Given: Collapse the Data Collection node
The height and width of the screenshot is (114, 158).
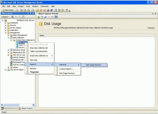Looking at the screenshot, I should tap(8, 38).
